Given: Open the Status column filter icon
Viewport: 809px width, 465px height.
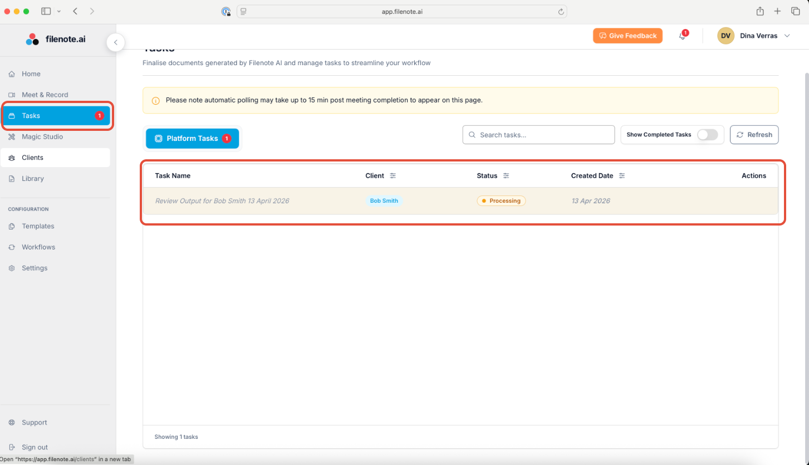Looking at the screenshot, I should (x=506, y=176).
